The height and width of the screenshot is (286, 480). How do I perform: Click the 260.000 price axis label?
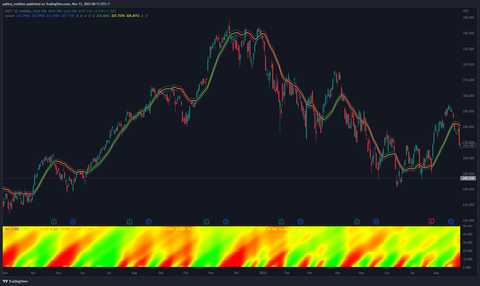pyautogui.click(x=468, y=158)
